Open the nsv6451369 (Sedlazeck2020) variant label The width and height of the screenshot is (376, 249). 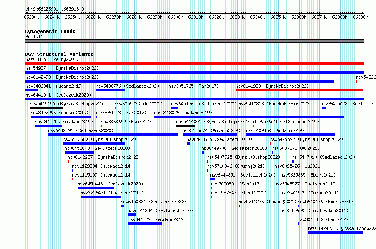click(x=204, y=104)
